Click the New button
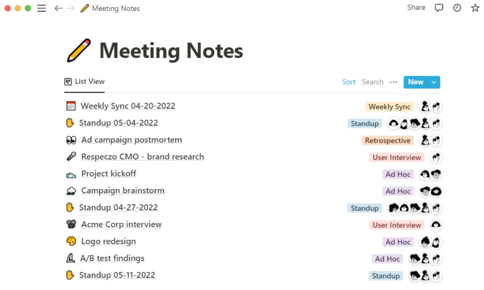484x290 pixels. click(416, 82)
